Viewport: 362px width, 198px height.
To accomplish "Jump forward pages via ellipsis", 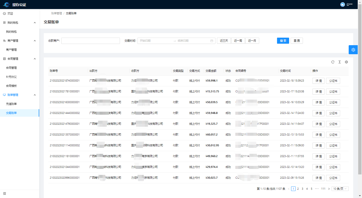I will (317, 189).
